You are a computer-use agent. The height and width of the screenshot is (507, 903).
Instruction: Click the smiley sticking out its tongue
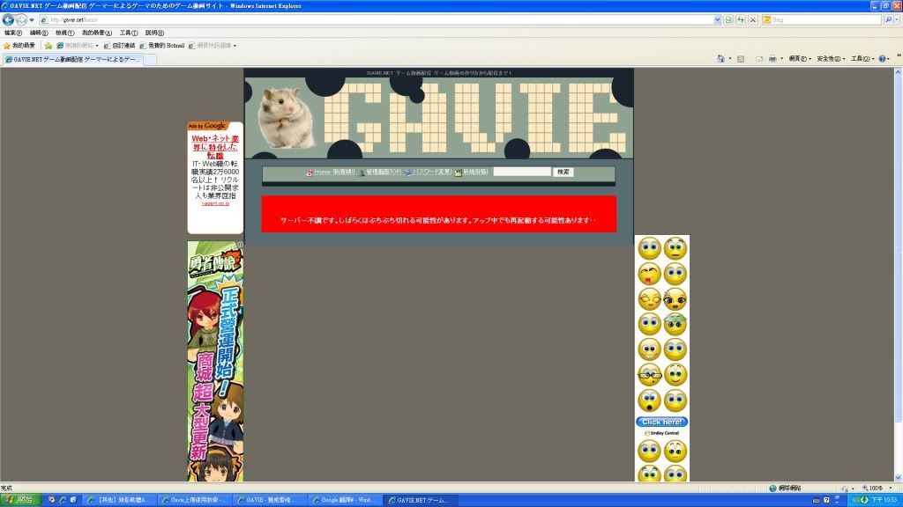click(649, 275)
